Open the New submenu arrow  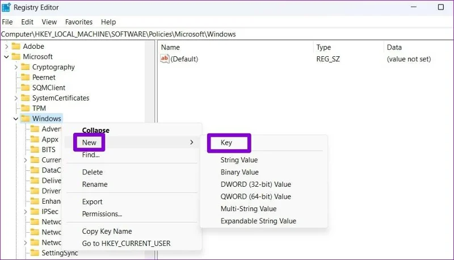point(191,142)
